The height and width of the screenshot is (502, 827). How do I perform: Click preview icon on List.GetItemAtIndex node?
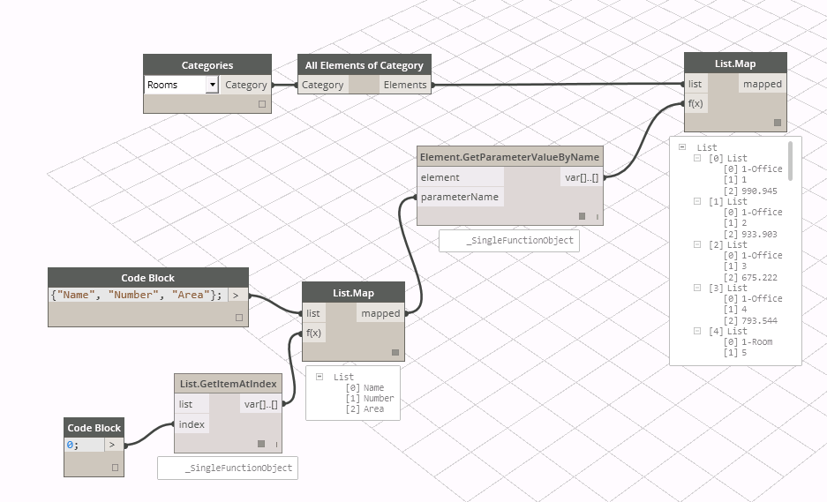pos(261,444)
